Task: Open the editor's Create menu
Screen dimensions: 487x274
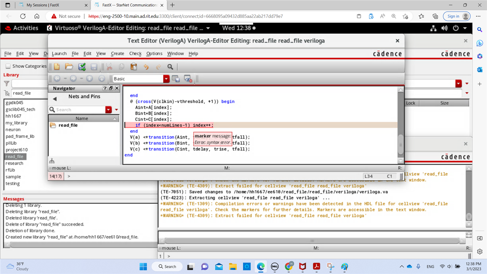Action: click(117, 54)
